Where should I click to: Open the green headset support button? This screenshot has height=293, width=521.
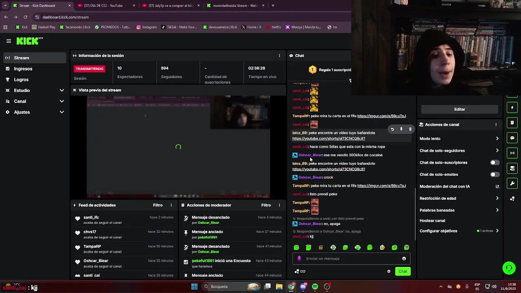[509, 268]
